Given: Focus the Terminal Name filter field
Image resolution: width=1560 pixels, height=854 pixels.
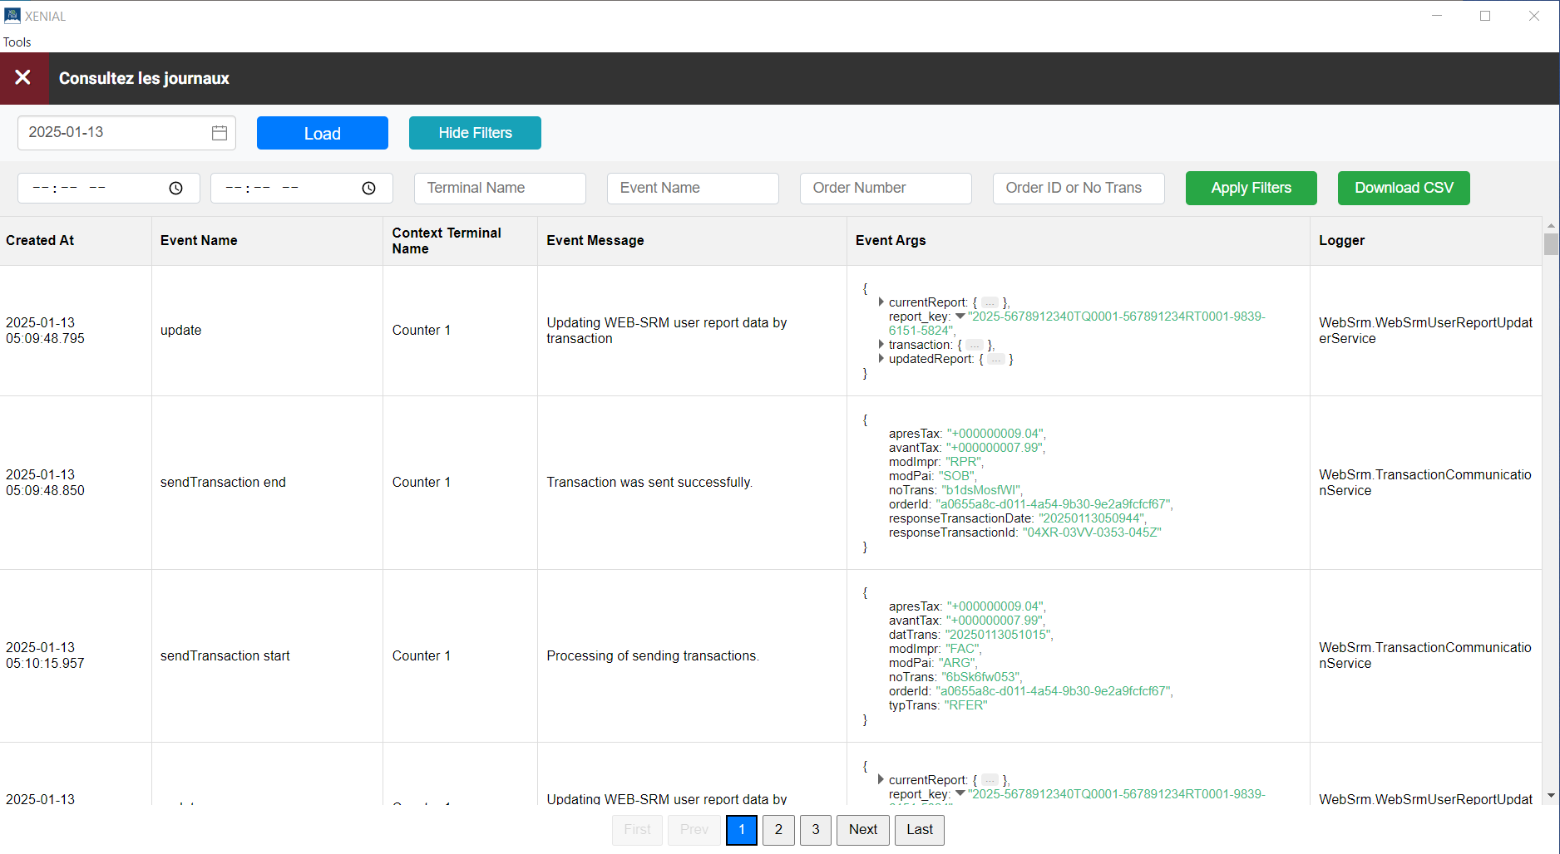Looking at the screenshot, I should point(500,188).
